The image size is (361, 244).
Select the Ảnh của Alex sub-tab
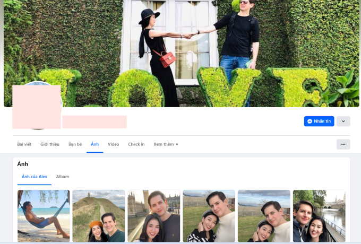35,177
